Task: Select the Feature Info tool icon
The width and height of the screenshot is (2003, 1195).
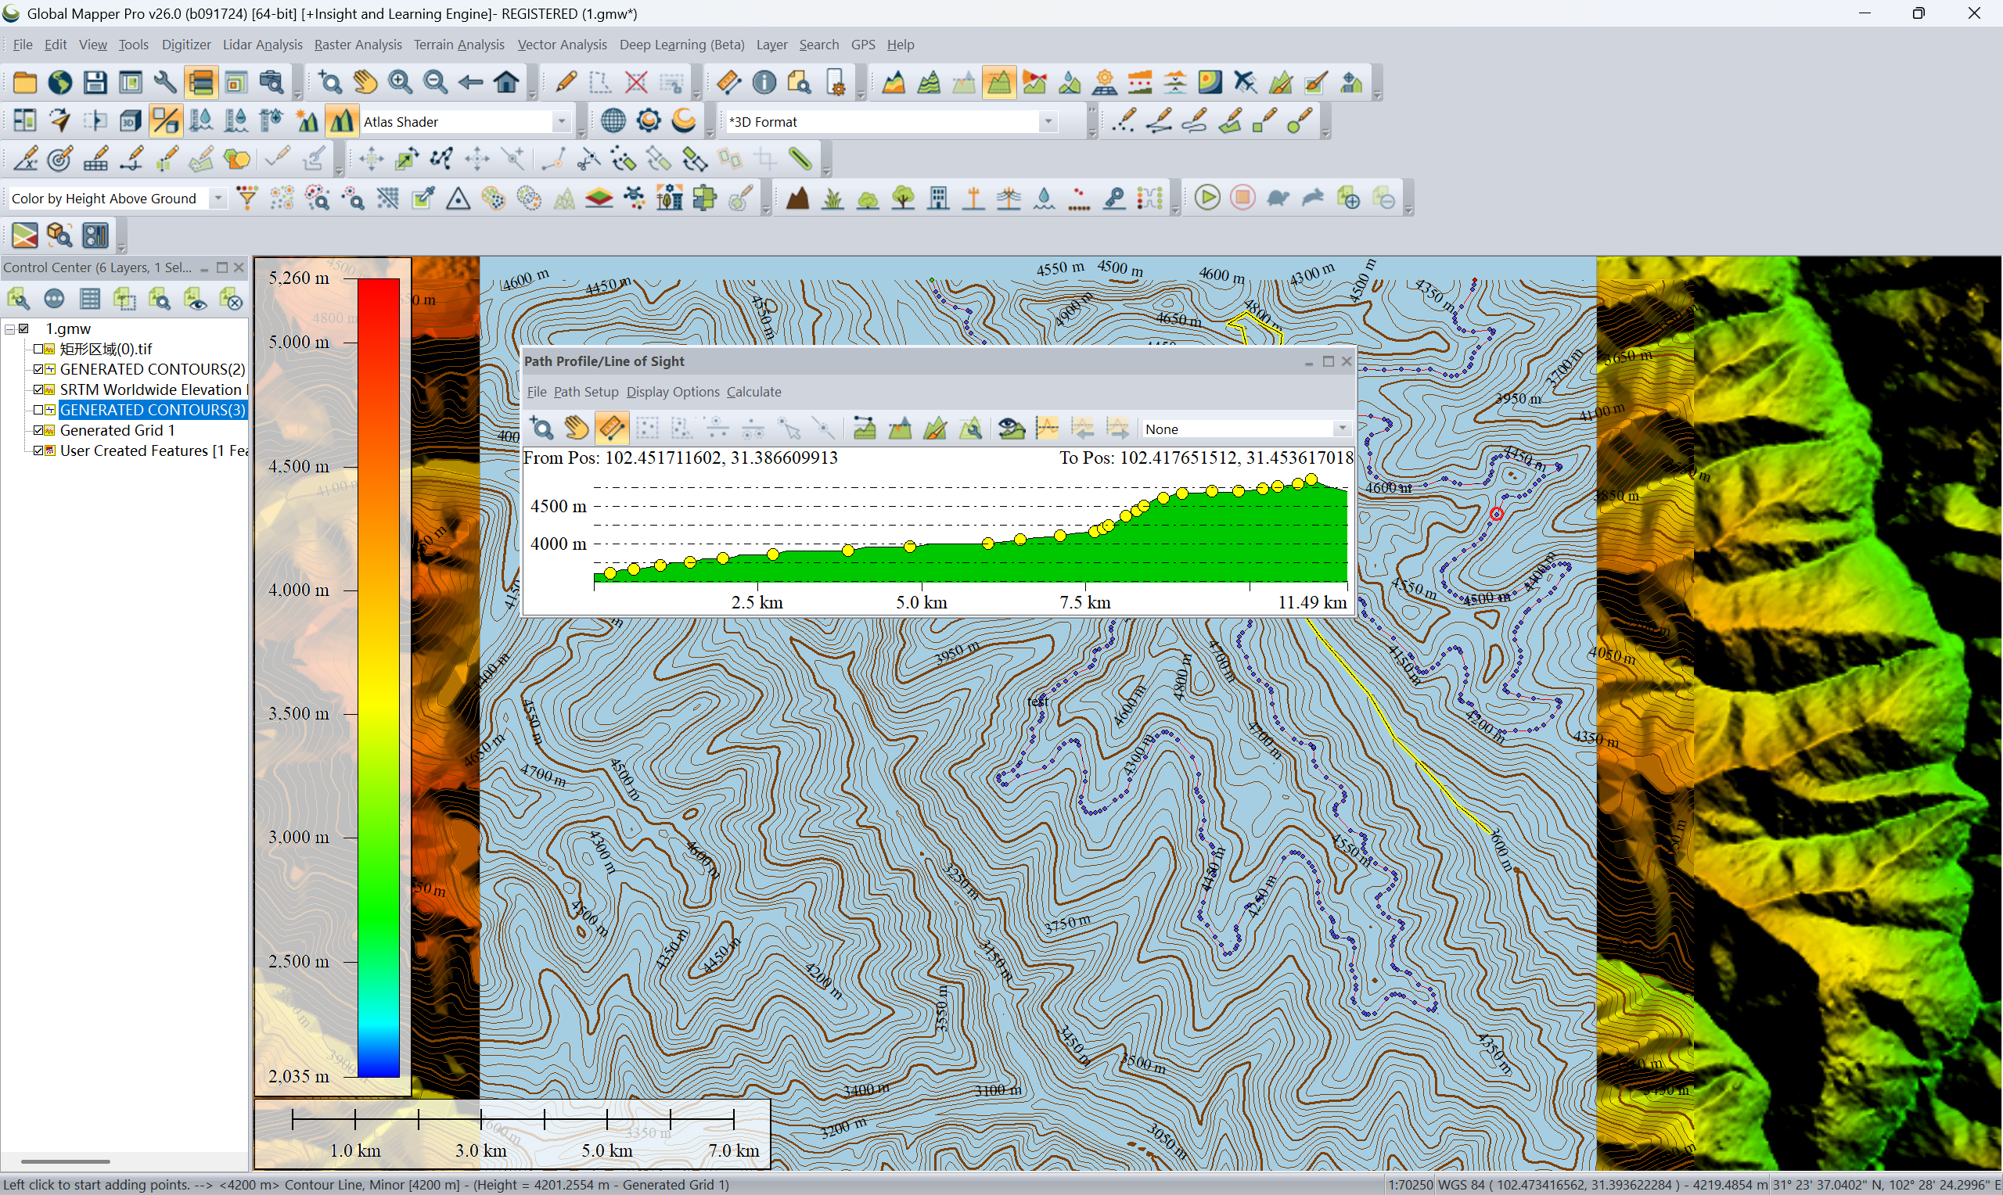Action: click(x=764, y=82)
